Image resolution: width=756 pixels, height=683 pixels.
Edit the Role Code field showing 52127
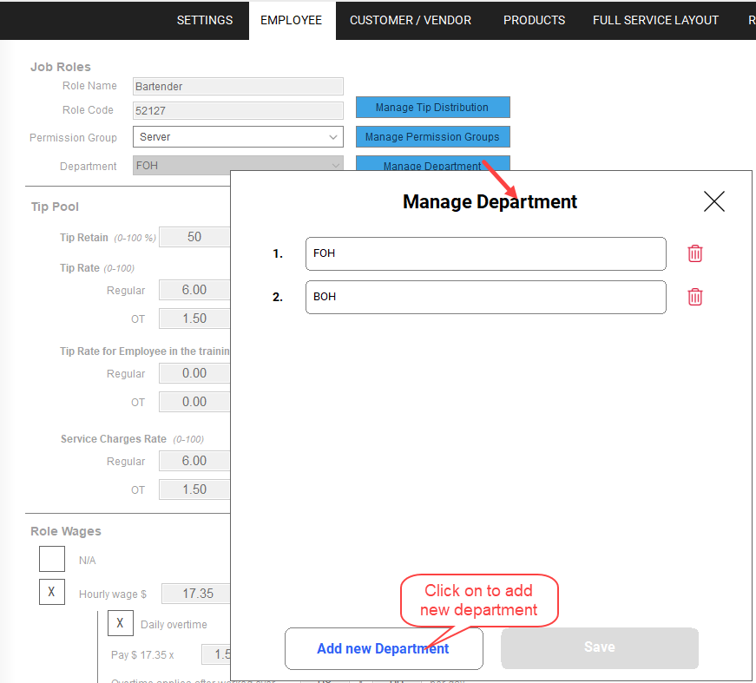(237, 110)
